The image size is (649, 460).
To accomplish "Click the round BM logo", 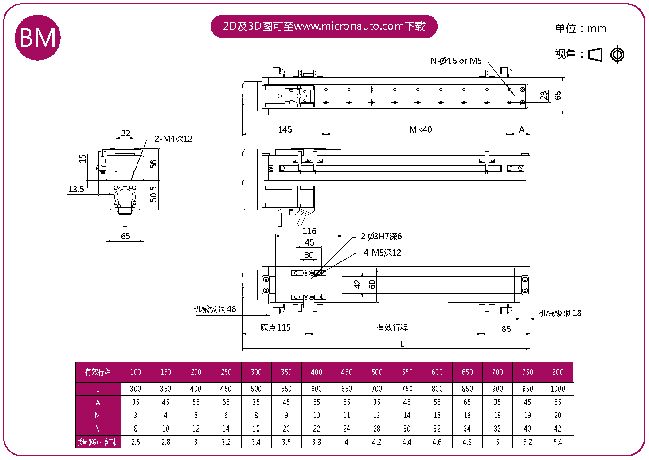I will pyautogui.click(x=38, y=38).
